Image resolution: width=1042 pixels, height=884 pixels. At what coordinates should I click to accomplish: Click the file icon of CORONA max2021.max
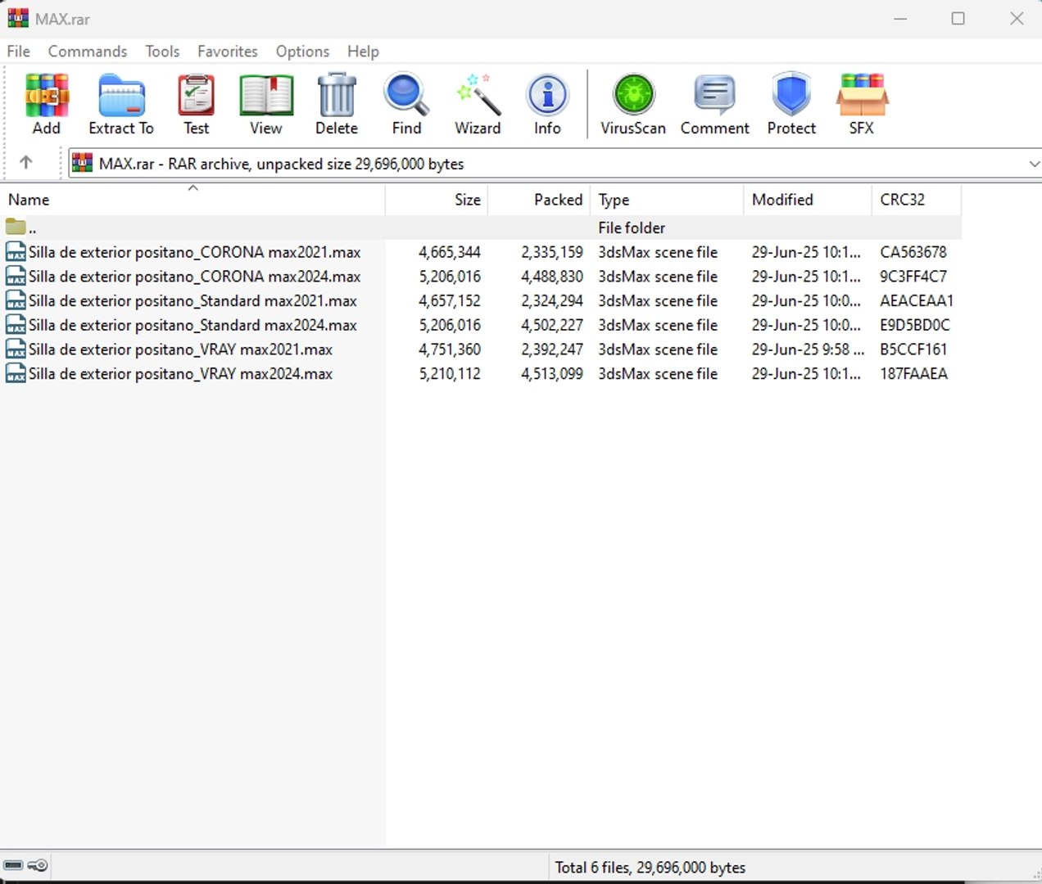[x=16, y=251]
